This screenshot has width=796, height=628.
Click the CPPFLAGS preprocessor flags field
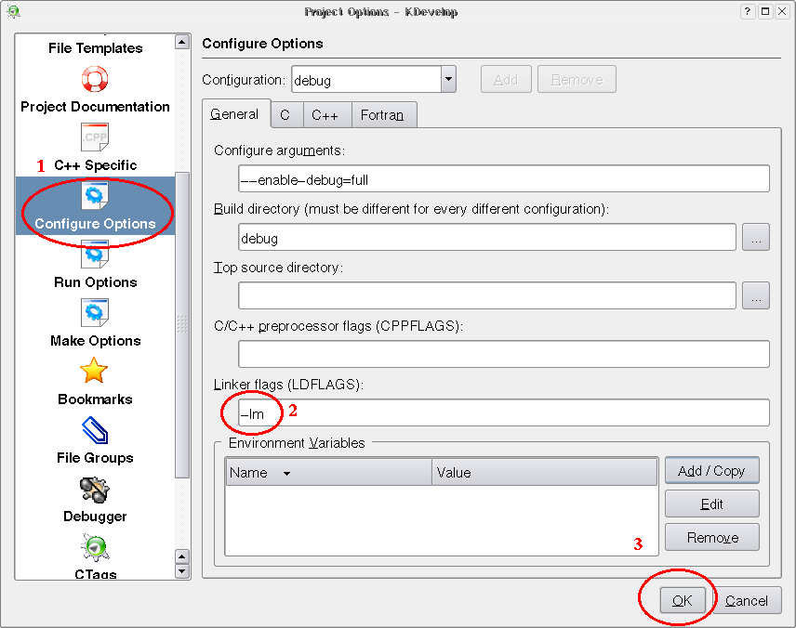tap(504, 354)
